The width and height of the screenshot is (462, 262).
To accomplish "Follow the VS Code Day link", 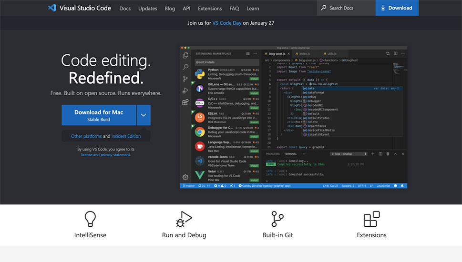I will [227, 23].
